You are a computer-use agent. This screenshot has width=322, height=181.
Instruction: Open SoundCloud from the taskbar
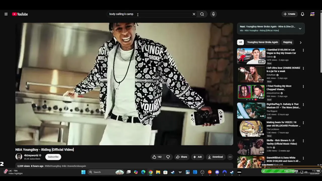click(210, 172)
